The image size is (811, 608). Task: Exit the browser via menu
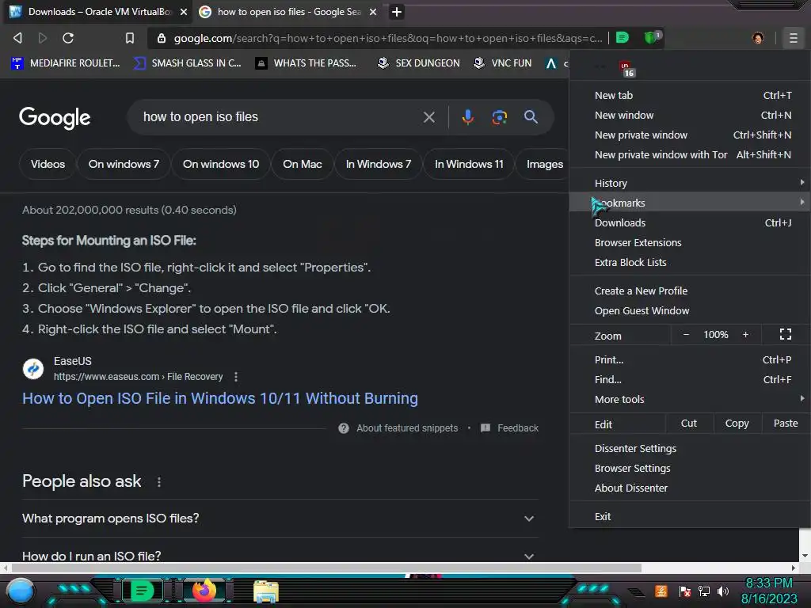click(690, 516)
